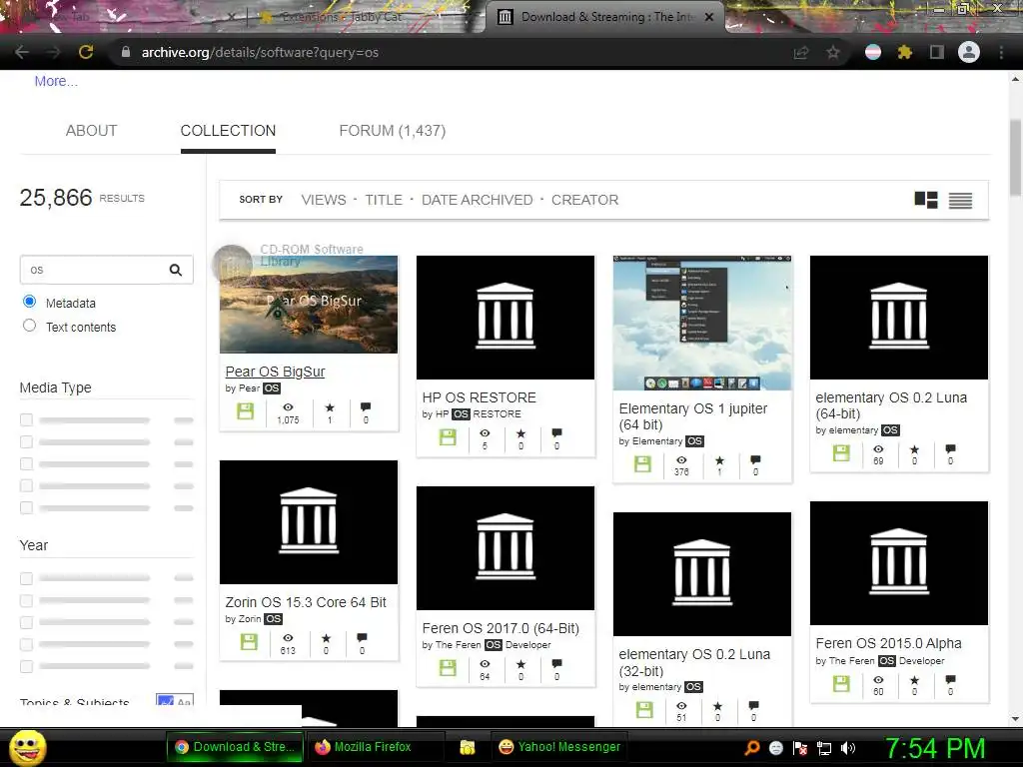Open the COLLECTION tab
Screen dimensions: 1023x767
(x=228, y=131)
